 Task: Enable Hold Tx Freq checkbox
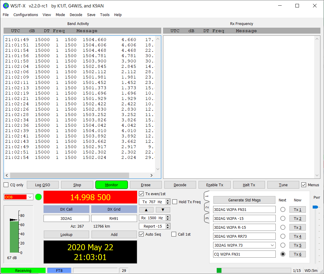tap(175, 202)
